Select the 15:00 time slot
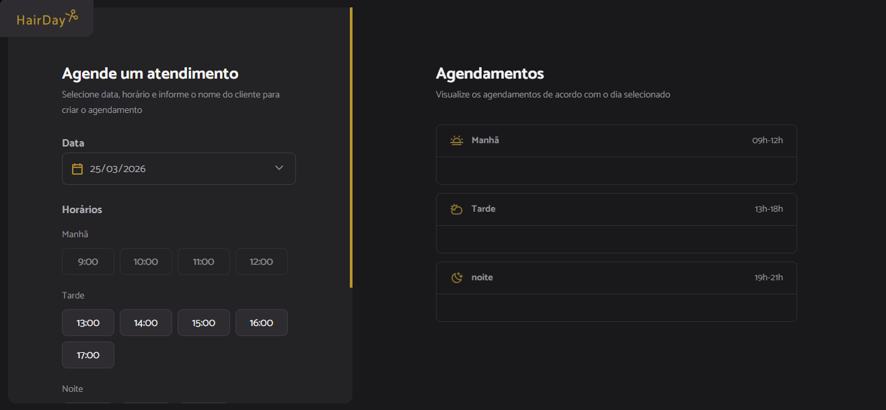This screenshot has height=410, width=886. coord(204,323)
